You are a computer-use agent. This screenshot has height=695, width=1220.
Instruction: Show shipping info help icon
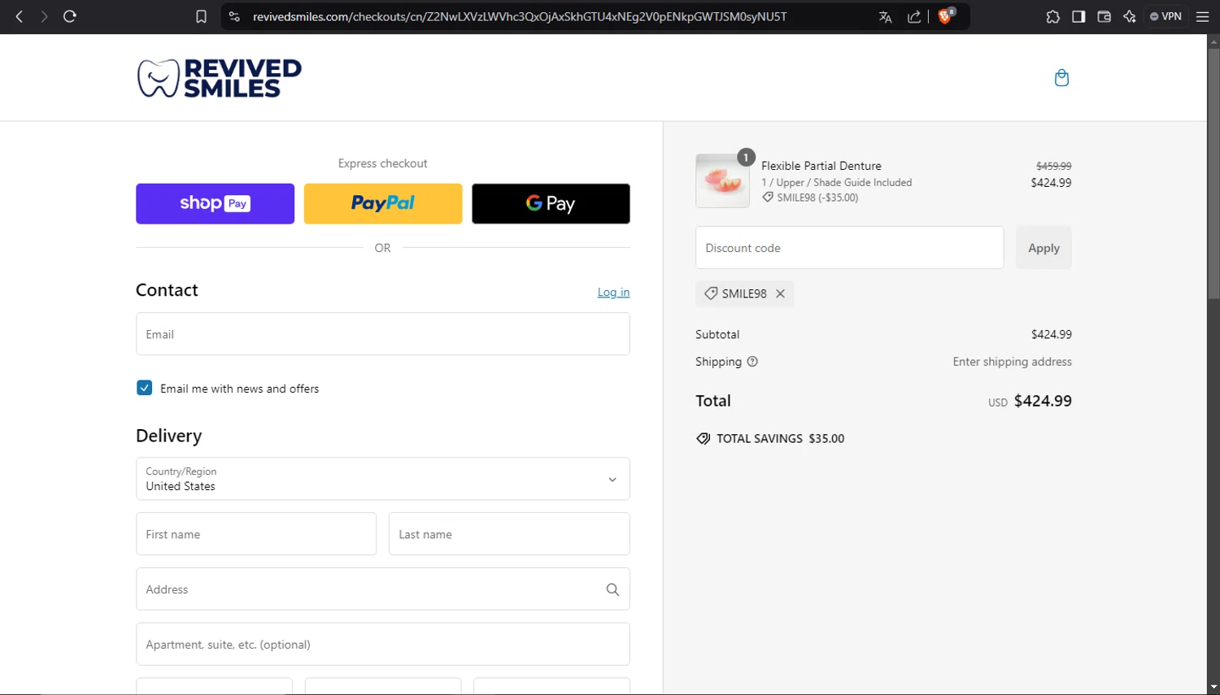(752, 362)
